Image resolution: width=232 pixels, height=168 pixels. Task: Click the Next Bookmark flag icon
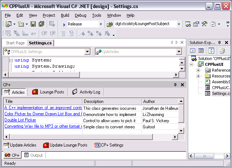pos(90,33)
